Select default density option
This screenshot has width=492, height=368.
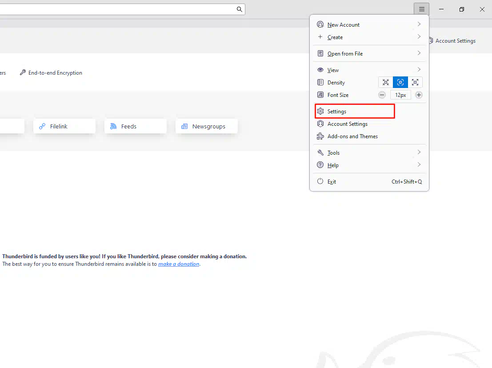click(400, 82)
